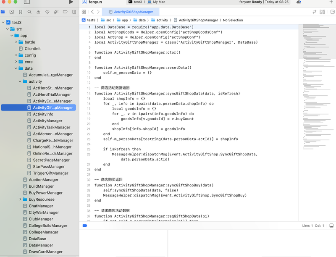Screen dimensions: 336x257
Task: Click the cloud status icon in toolbar
Action: point(299,2)
